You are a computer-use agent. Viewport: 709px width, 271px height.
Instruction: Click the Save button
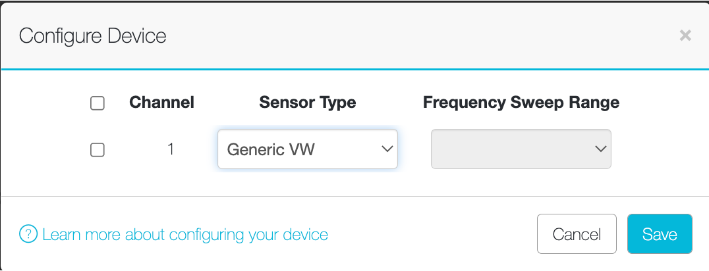[660, 234]
